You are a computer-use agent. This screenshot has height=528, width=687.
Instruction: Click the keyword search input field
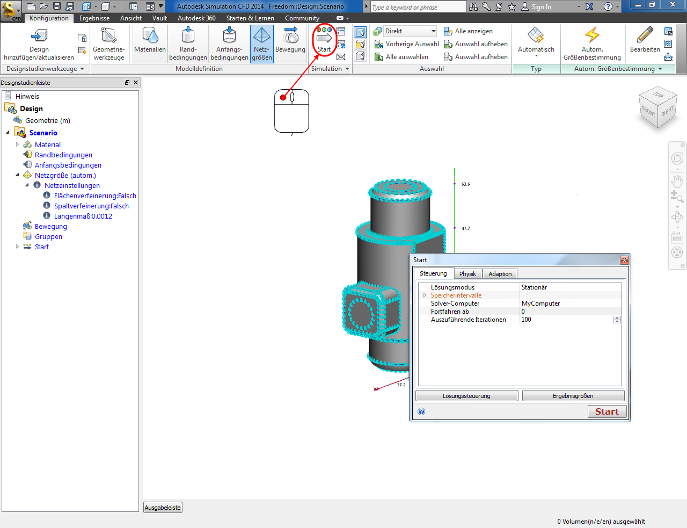tap(418, 7)
